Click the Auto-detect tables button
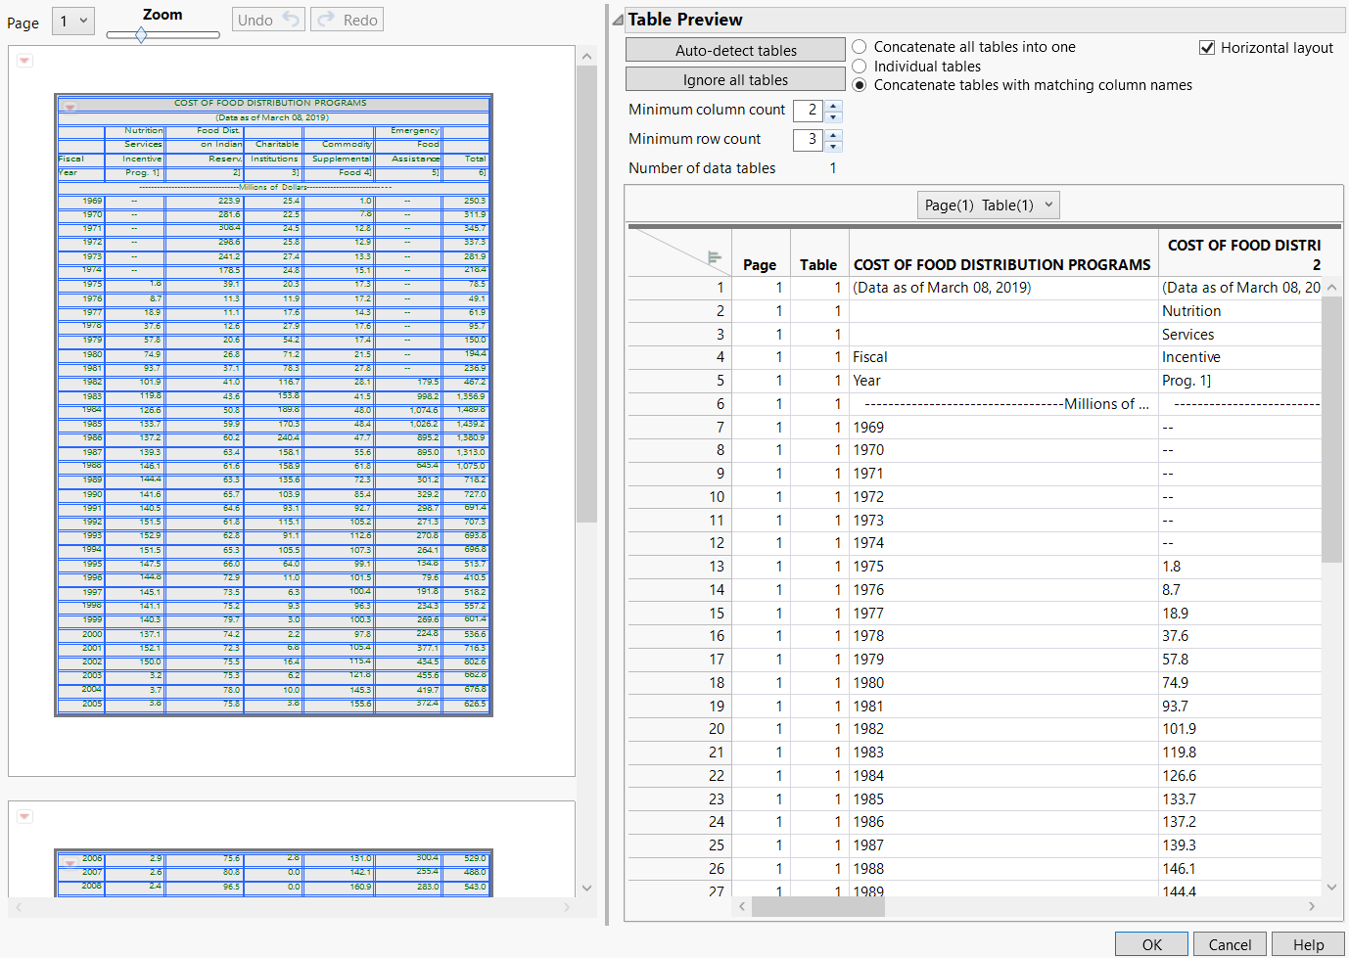This screenshot has width=1349, height=958. [734, 49]
